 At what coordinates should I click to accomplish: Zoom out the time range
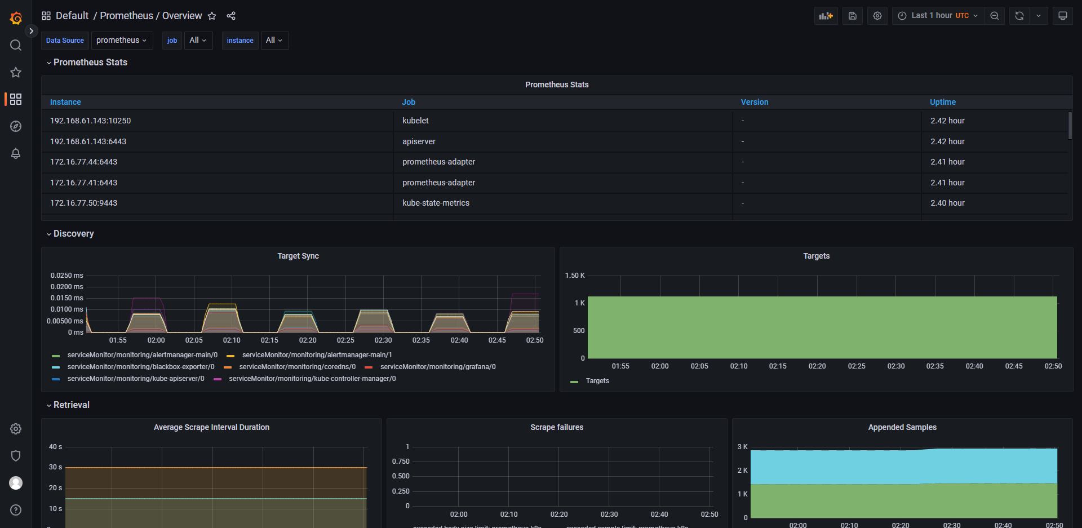995,16
